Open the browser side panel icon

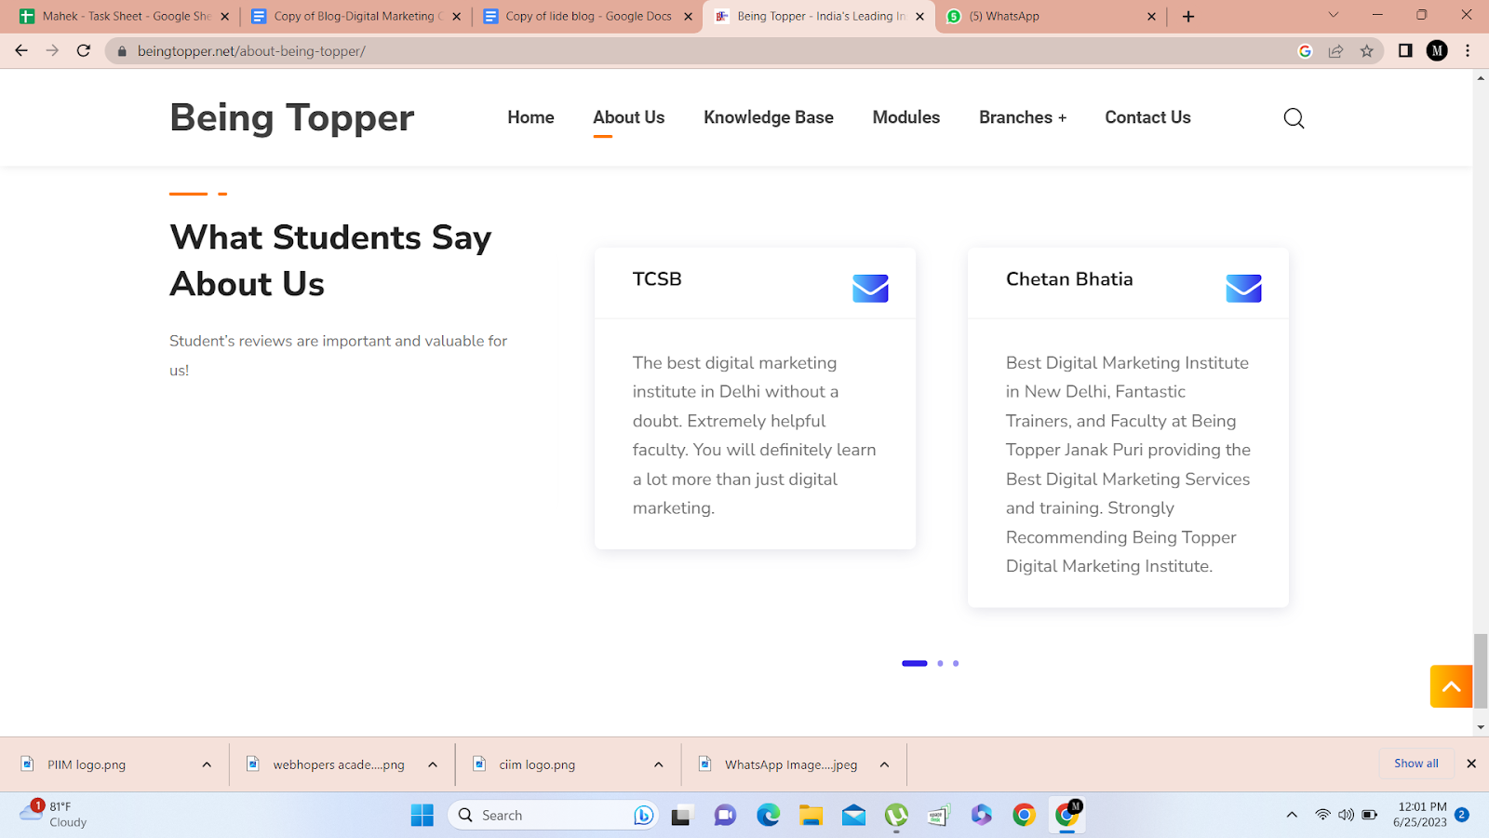coord(1406,51)
